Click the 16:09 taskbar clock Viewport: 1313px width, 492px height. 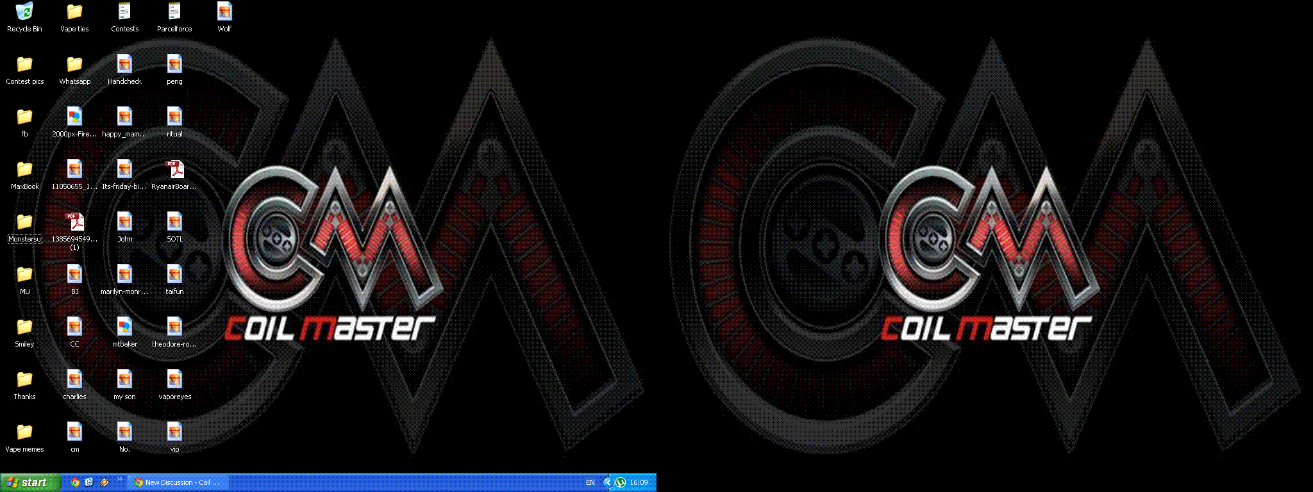click(639, 482)
